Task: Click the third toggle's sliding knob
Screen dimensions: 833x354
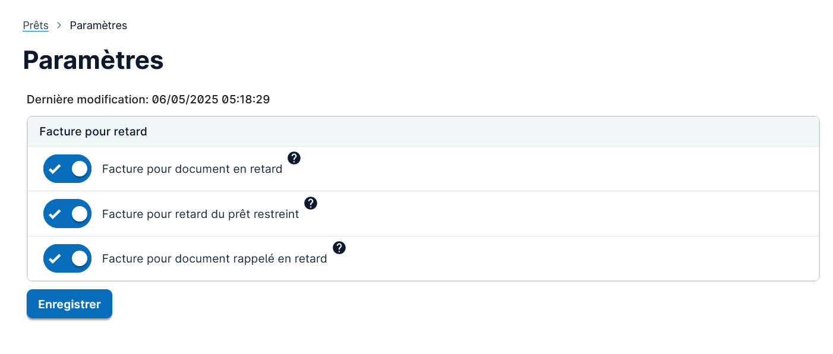Action: pyautogui.click(x=80, y=258)
